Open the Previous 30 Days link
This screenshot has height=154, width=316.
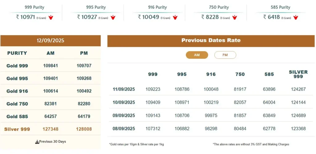pos(52,142)
